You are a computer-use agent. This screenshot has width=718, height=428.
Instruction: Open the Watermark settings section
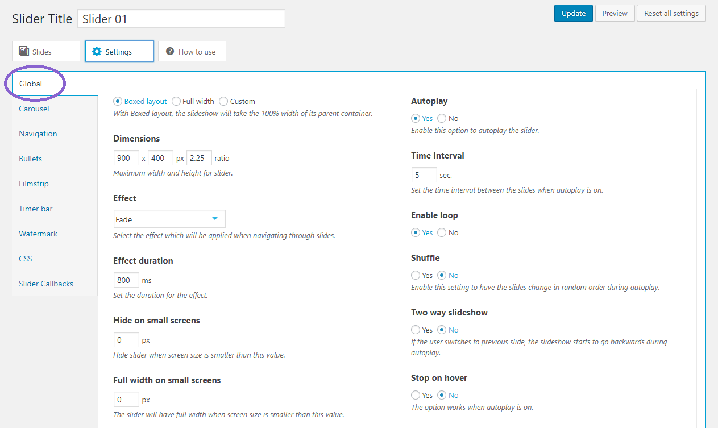(38, 234)
